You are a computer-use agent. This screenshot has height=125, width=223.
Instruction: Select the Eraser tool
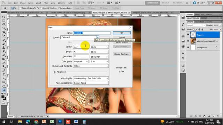click(x=4, y=55)
